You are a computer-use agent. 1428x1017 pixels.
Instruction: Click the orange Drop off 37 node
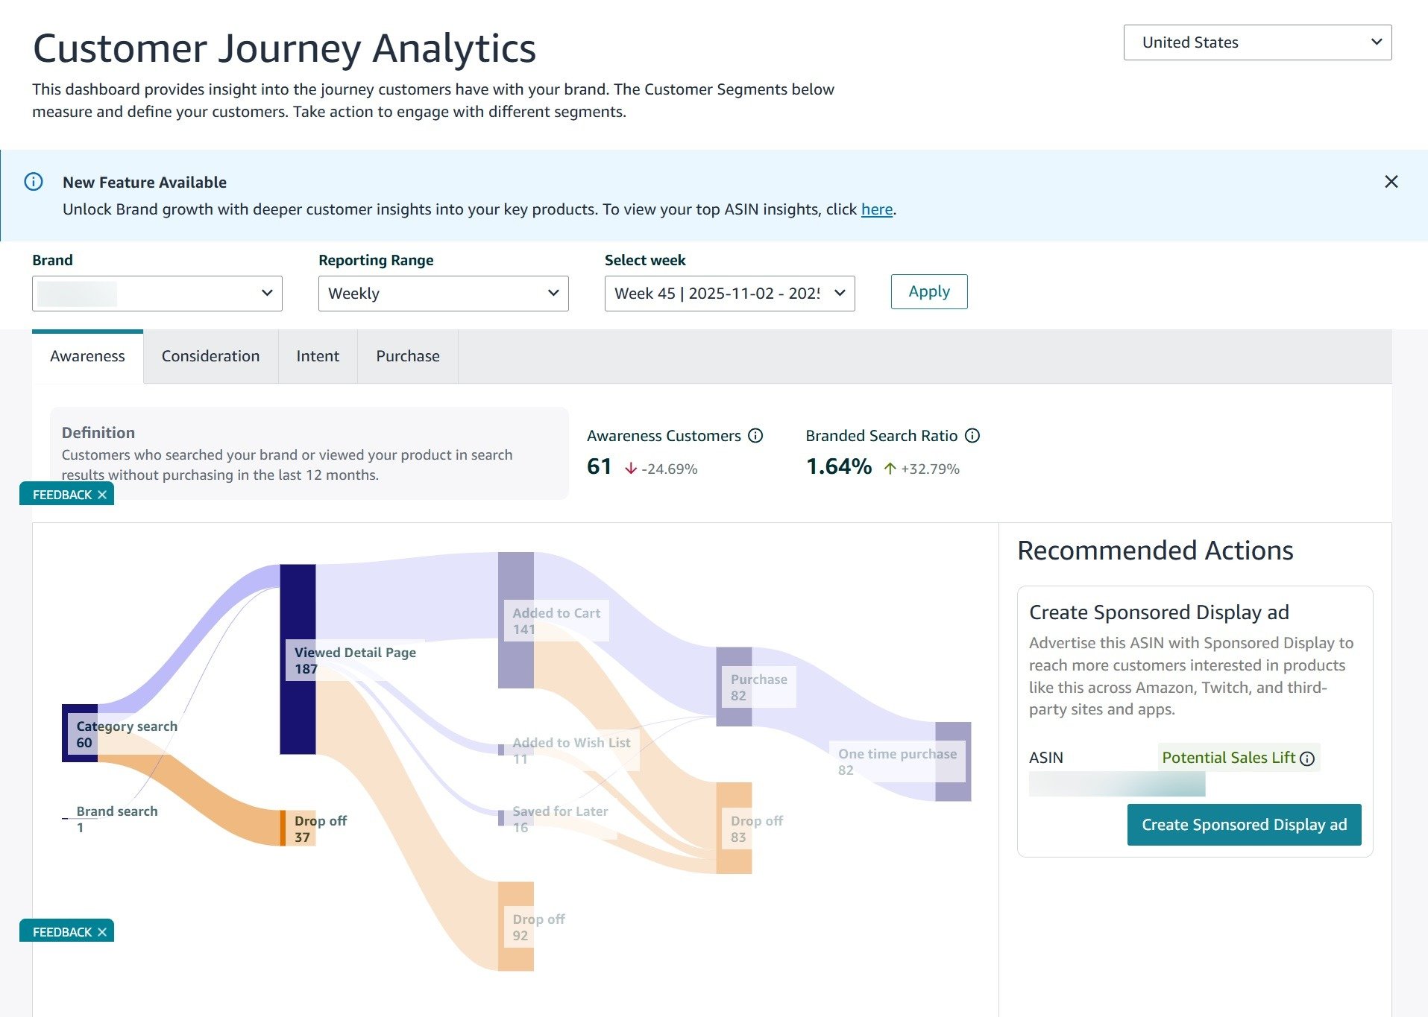coord(283,828)
